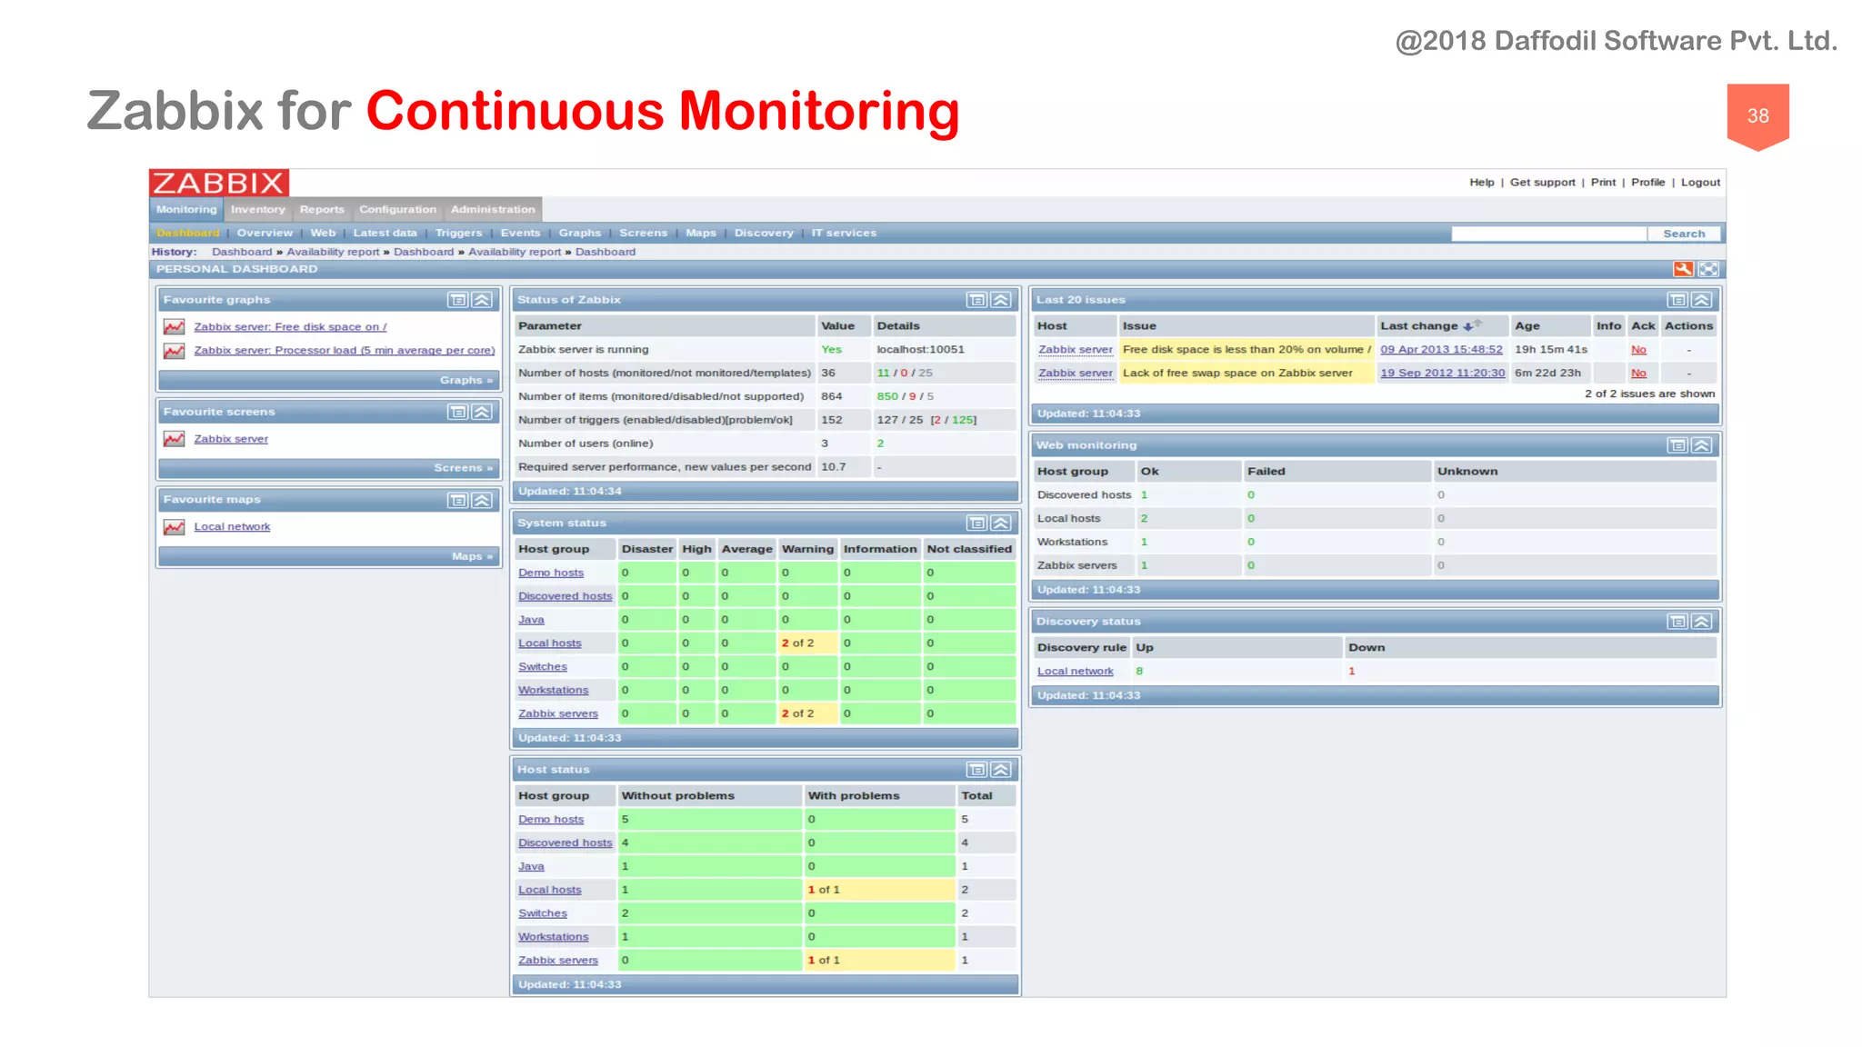1862x1047 pixels.
Task: Open Local hosts in System status
Action: (549, 643)
